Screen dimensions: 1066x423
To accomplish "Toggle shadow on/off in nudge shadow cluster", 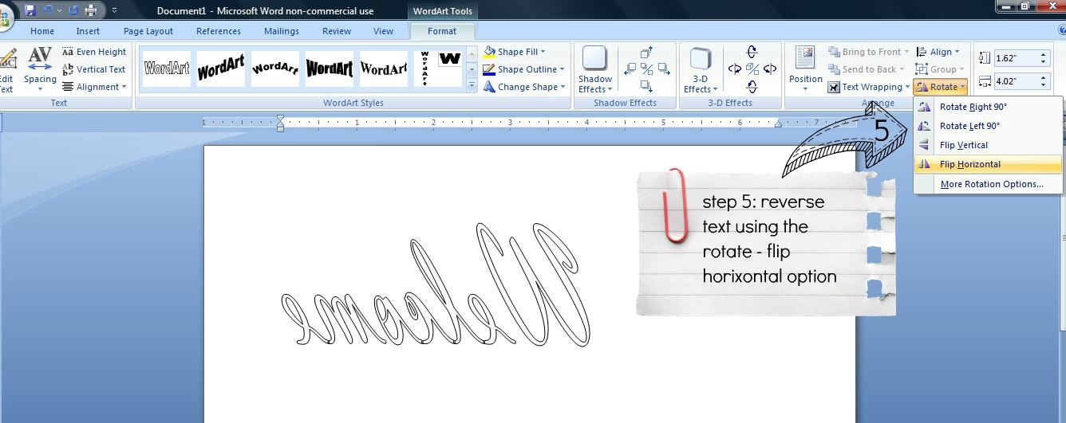I will point(646,69).
